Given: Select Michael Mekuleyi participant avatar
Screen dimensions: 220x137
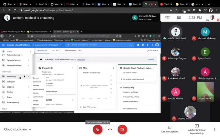Looking at the screenshot, I should click(x=205, y=32).
